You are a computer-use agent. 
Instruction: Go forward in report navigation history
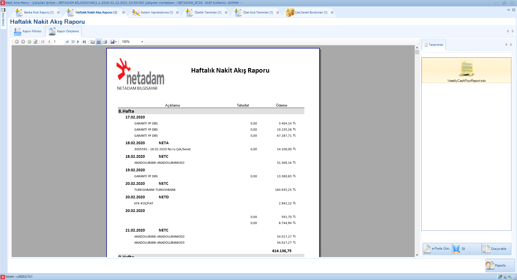tap(23, 42)
